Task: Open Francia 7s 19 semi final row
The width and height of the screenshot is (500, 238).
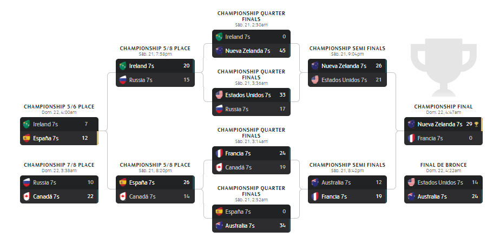Action: click(346, 196)
